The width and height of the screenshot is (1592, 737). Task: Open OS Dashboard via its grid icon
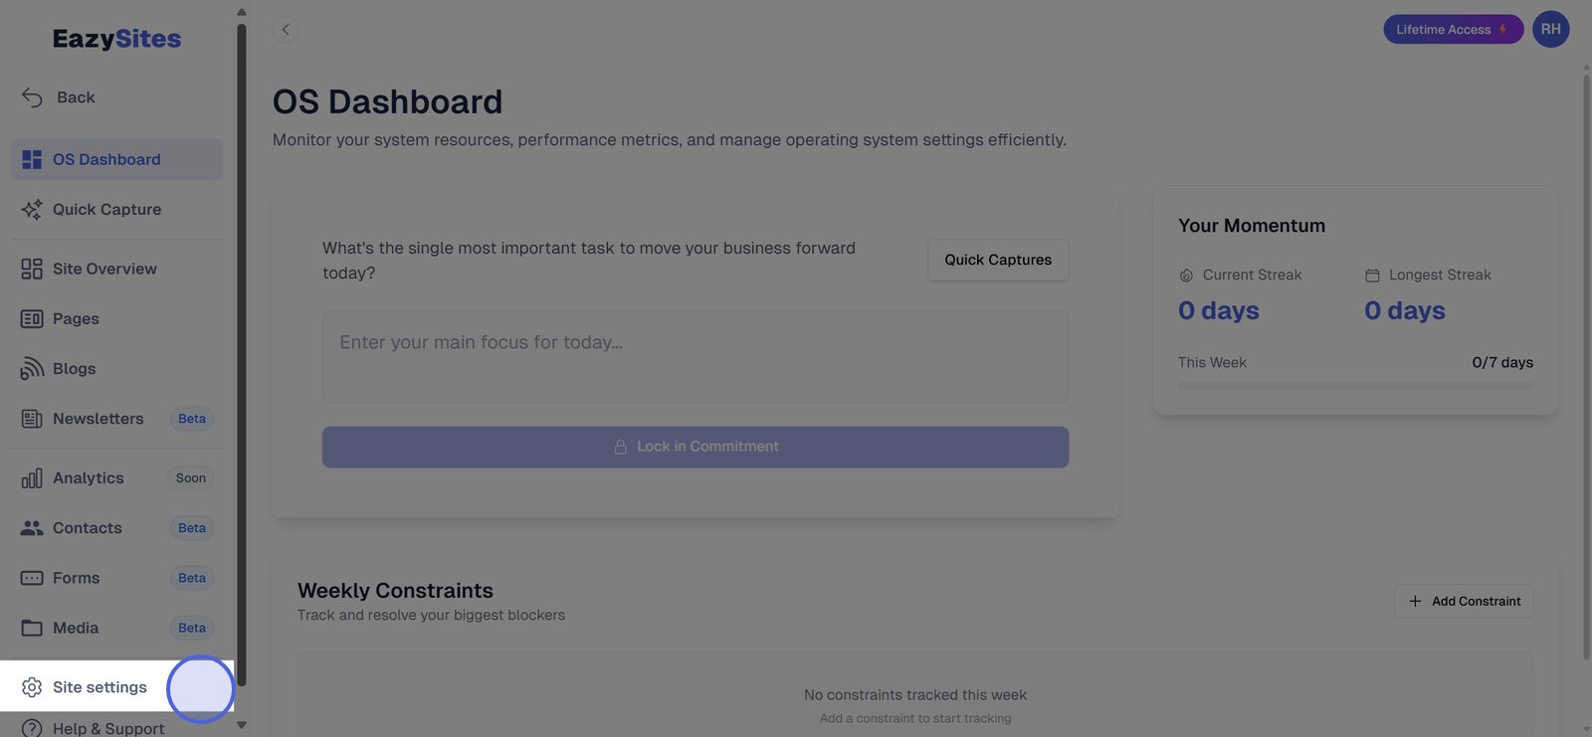[x=32, y=159]
